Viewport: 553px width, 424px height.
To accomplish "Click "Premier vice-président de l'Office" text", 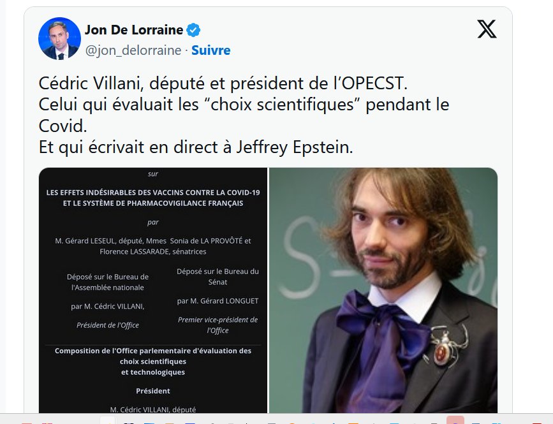I will [218, 325].
